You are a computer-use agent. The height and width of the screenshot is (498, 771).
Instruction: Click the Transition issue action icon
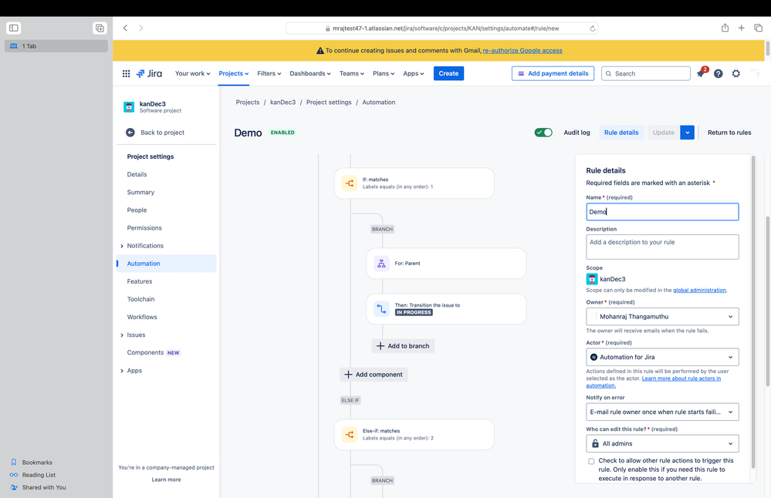pyautogui.click(x=381, y=309)
